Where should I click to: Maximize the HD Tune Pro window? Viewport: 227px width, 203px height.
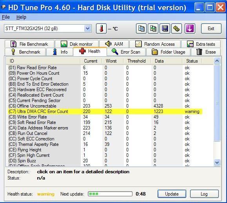click(x=210, y=7)
